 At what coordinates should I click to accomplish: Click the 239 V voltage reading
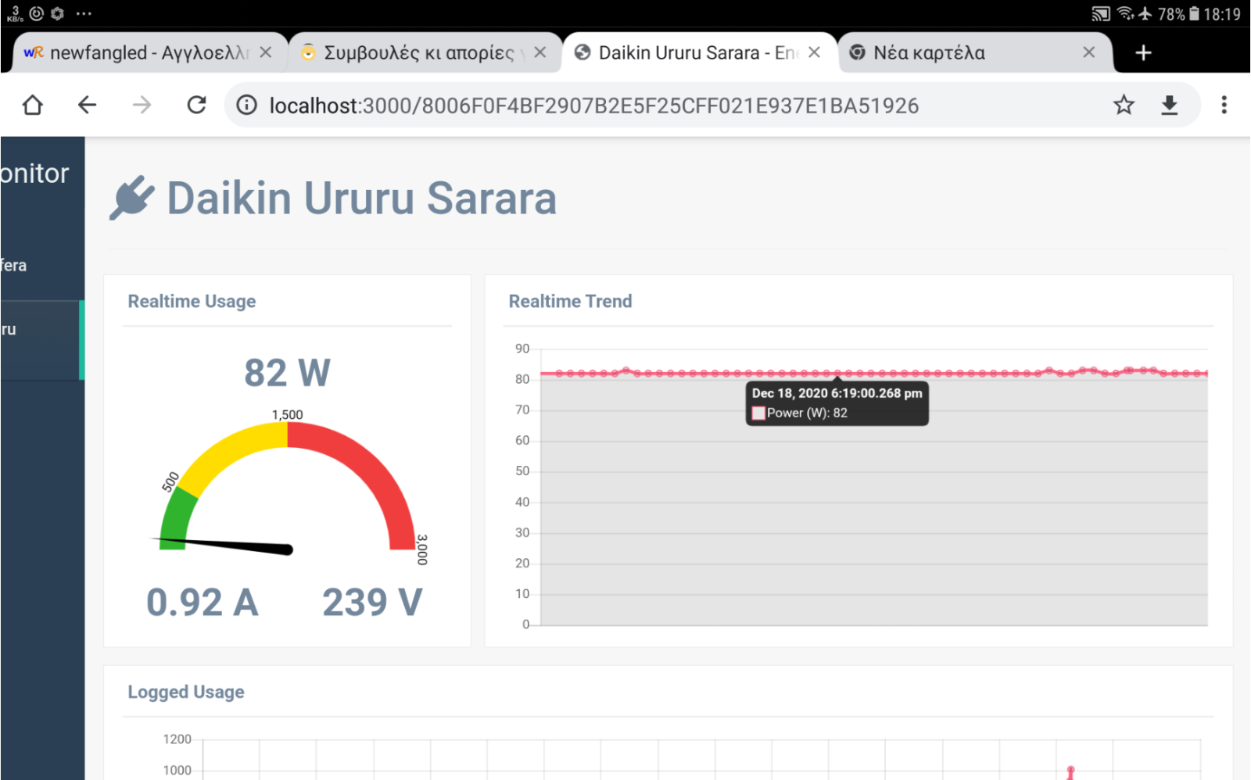372,603
